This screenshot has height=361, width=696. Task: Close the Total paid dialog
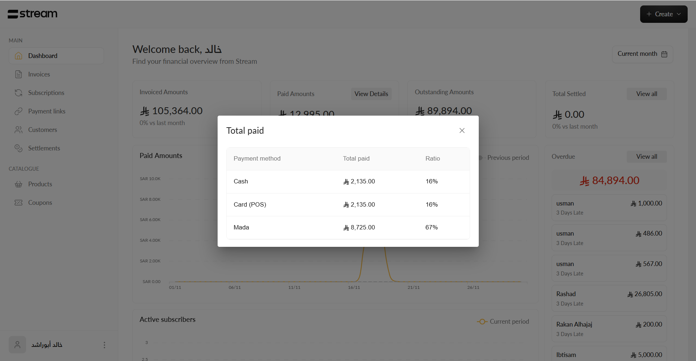tap(462, 130)
